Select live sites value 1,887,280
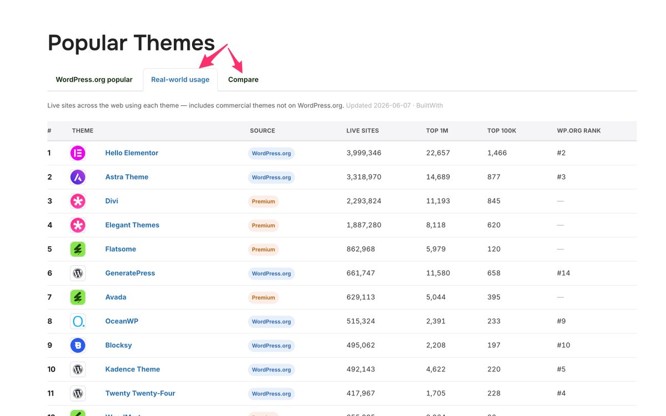 coord(364,225)
